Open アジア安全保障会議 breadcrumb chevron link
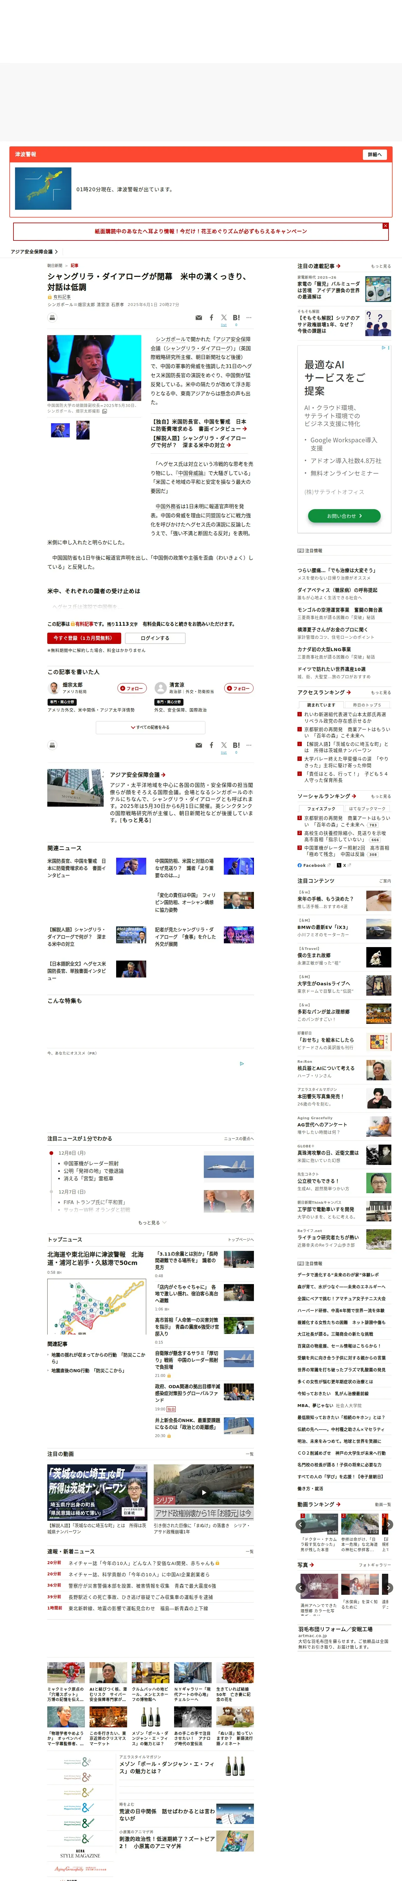Screen dimensions: 402x1881 click(x=34, y=252)
